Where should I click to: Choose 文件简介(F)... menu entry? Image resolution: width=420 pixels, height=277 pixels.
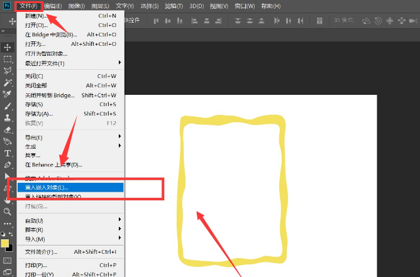point(70,252)
